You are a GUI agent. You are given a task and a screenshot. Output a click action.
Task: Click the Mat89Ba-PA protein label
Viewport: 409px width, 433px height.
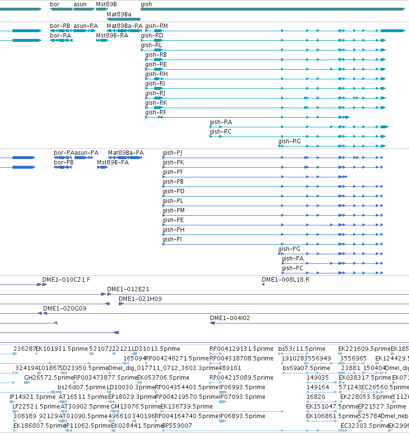(x=126, y=153)
